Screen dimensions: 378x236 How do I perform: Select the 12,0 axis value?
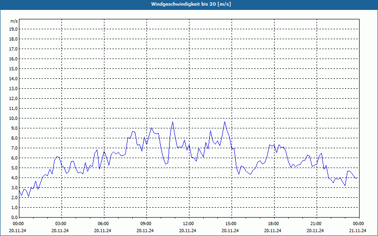coord(14,99)
